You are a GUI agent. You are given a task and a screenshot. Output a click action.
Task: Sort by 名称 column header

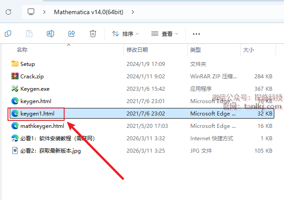(x=22, y=50)
